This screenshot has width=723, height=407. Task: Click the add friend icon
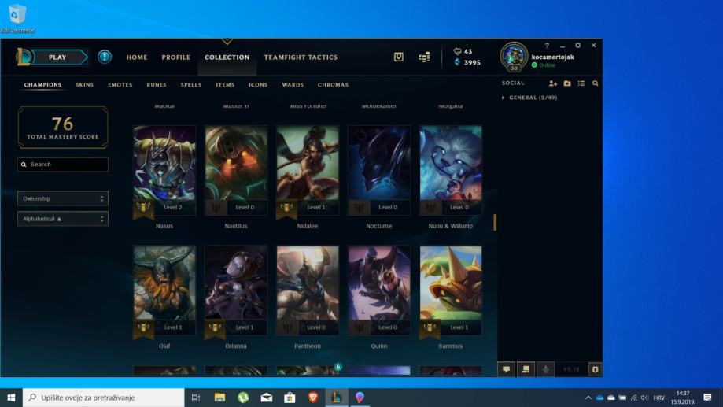click(x=553, y=83)
